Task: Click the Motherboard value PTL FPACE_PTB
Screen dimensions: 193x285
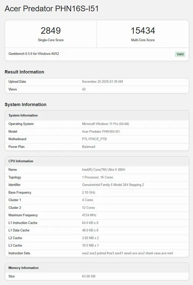Action: click(x=94, y=139)
